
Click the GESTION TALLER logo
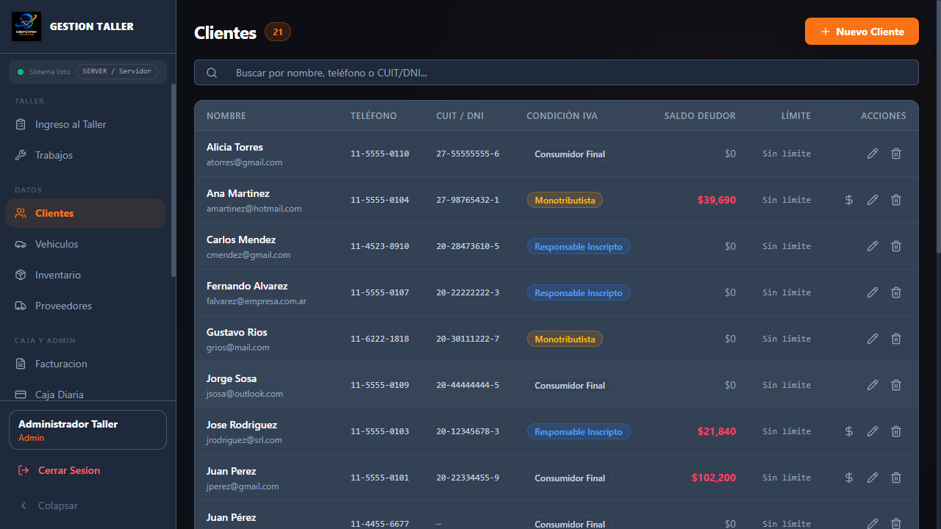26,26
